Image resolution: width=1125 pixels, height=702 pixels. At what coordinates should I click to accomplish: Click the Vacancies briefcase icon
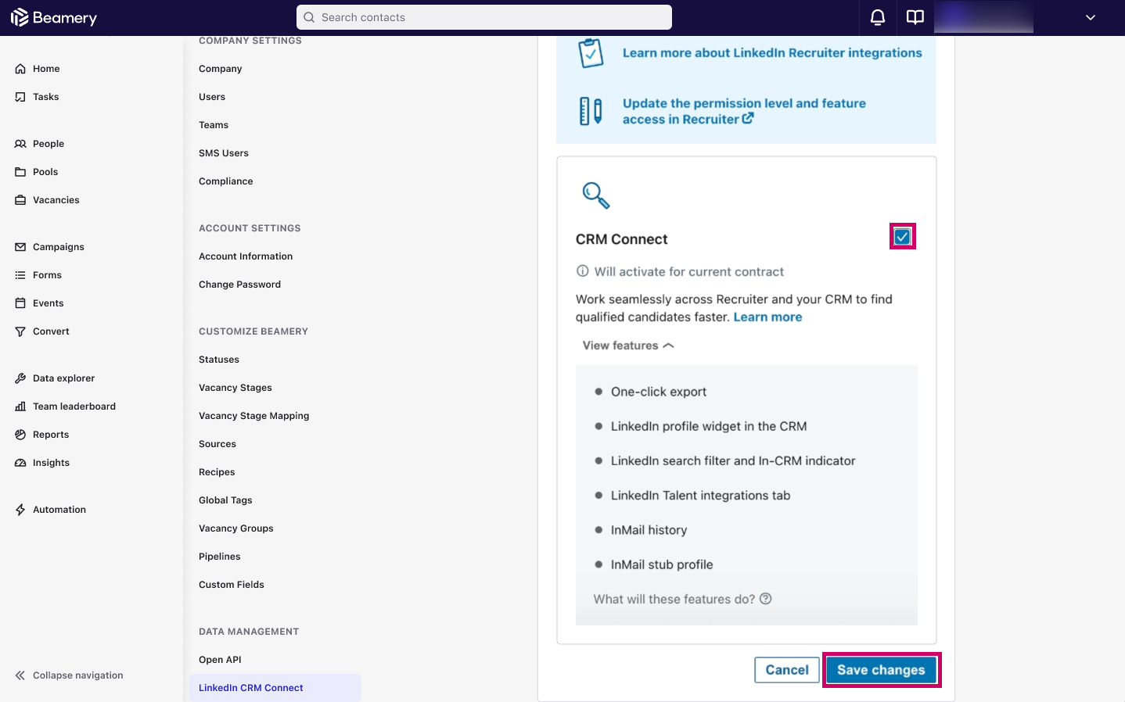(x=20, y=200)
